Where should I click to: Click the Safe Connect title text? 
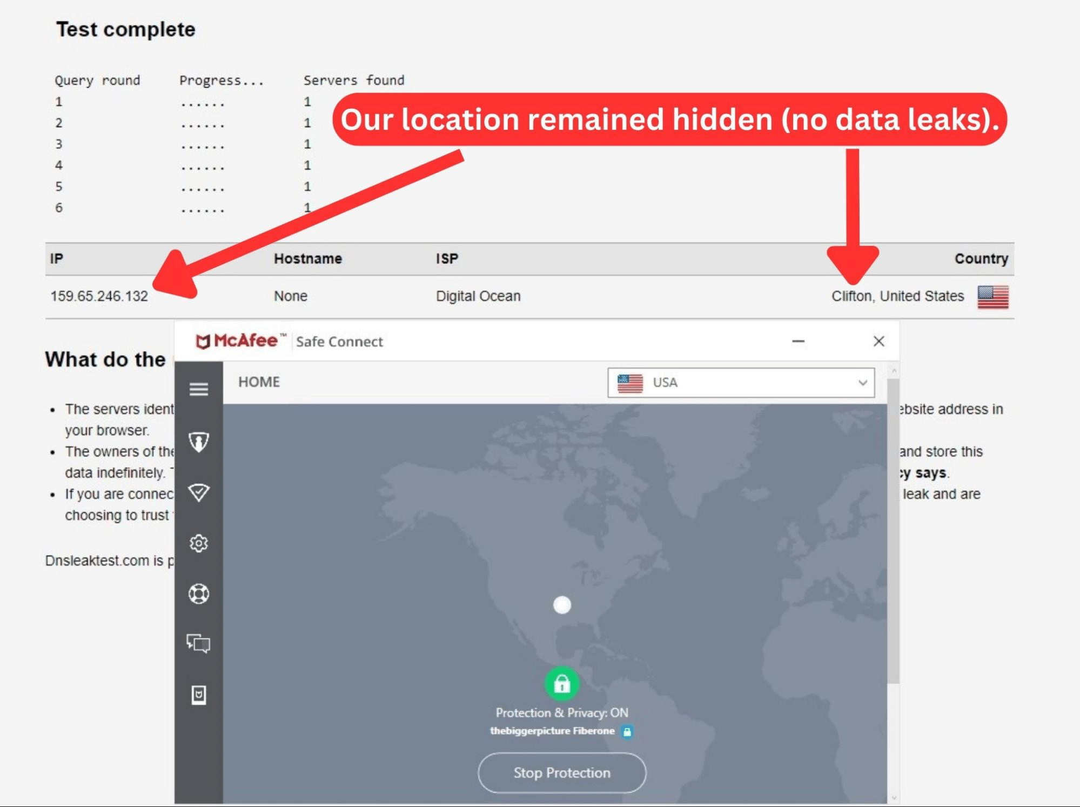[339, 342]
